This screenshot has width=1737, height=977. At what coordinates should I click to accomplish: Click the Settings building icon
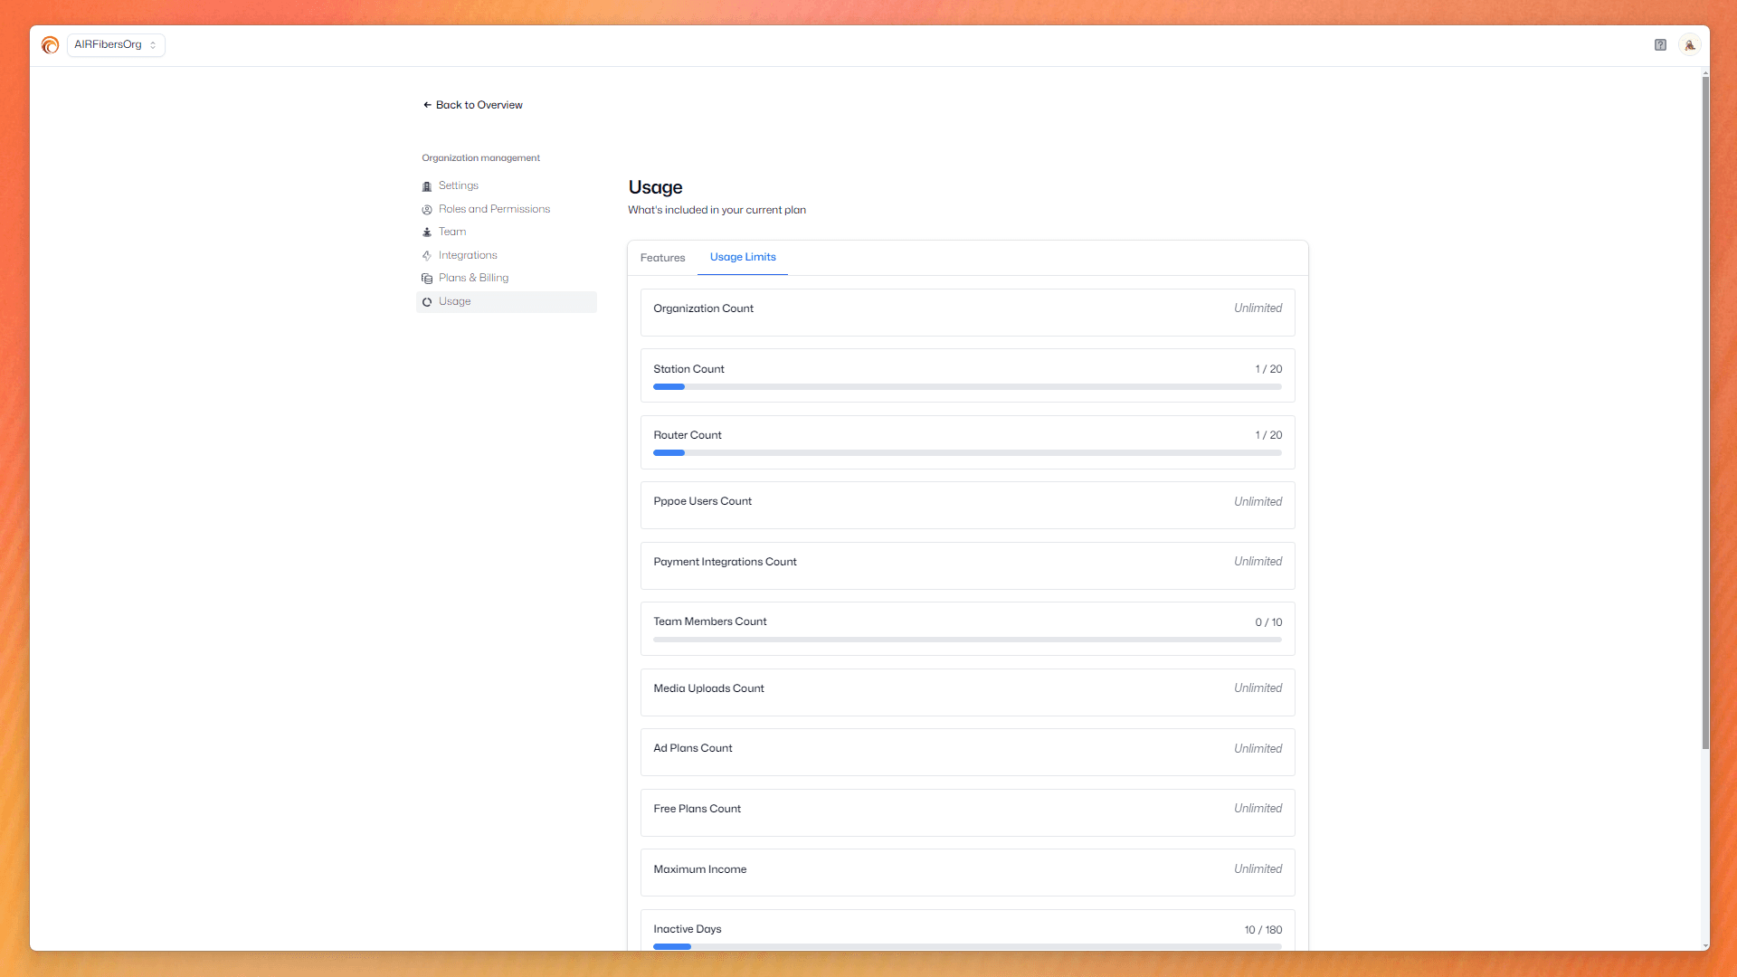click(427, 186)
